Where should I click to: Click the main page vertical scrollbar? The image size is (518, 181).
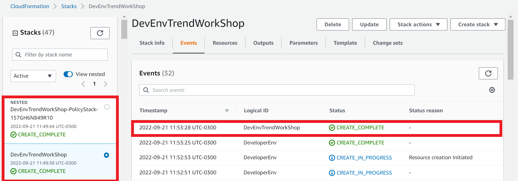510,50
